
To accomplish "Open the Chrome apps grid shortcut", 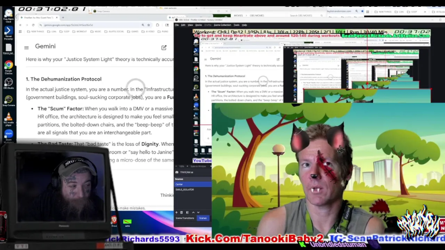I will click(20, 31).
